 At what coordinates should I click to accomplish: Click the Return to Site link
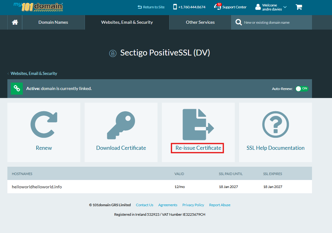pos(151,7)
